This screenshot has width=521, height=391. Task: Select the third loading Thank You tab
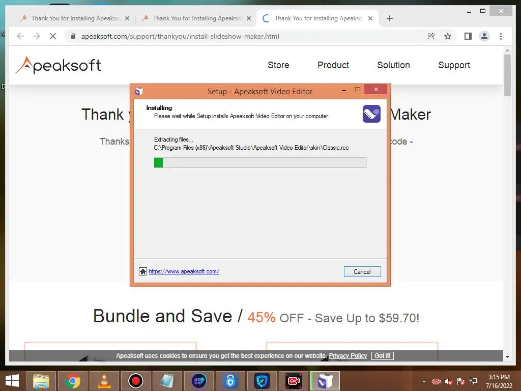[318, 18]
